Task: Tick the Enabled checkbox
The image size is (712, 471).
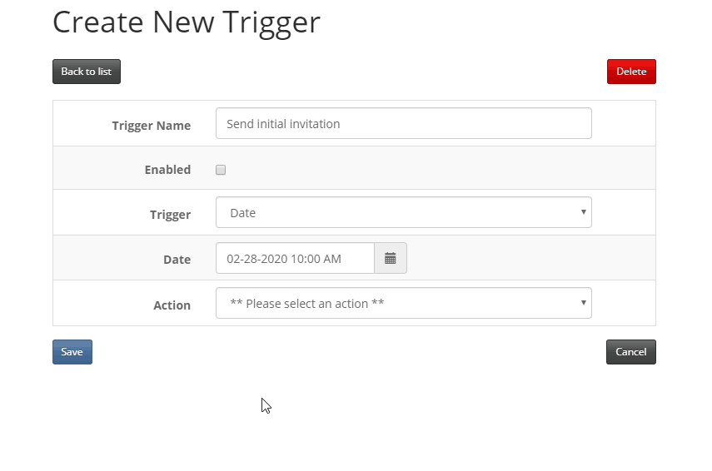Action: 221,170
